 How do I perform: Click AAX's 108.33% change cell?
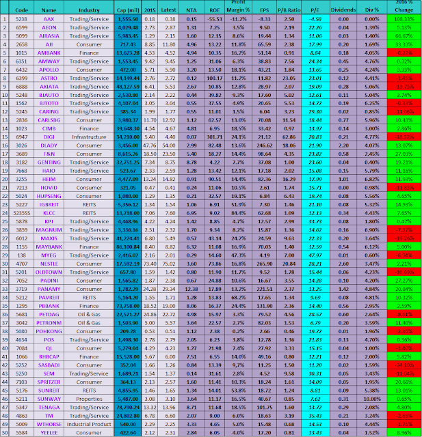[404, 19]
